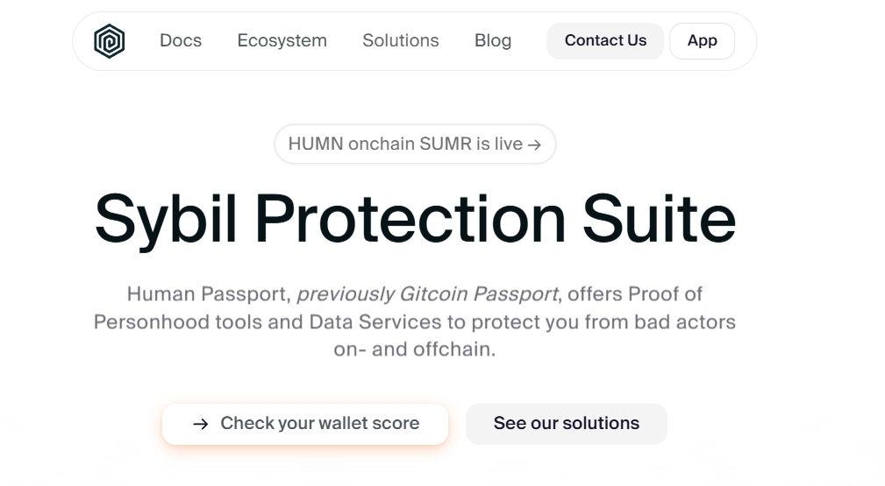885x486 pixels.
Task: Click the Sybil Protection Suite heading
Action: (x=415, y=219)
